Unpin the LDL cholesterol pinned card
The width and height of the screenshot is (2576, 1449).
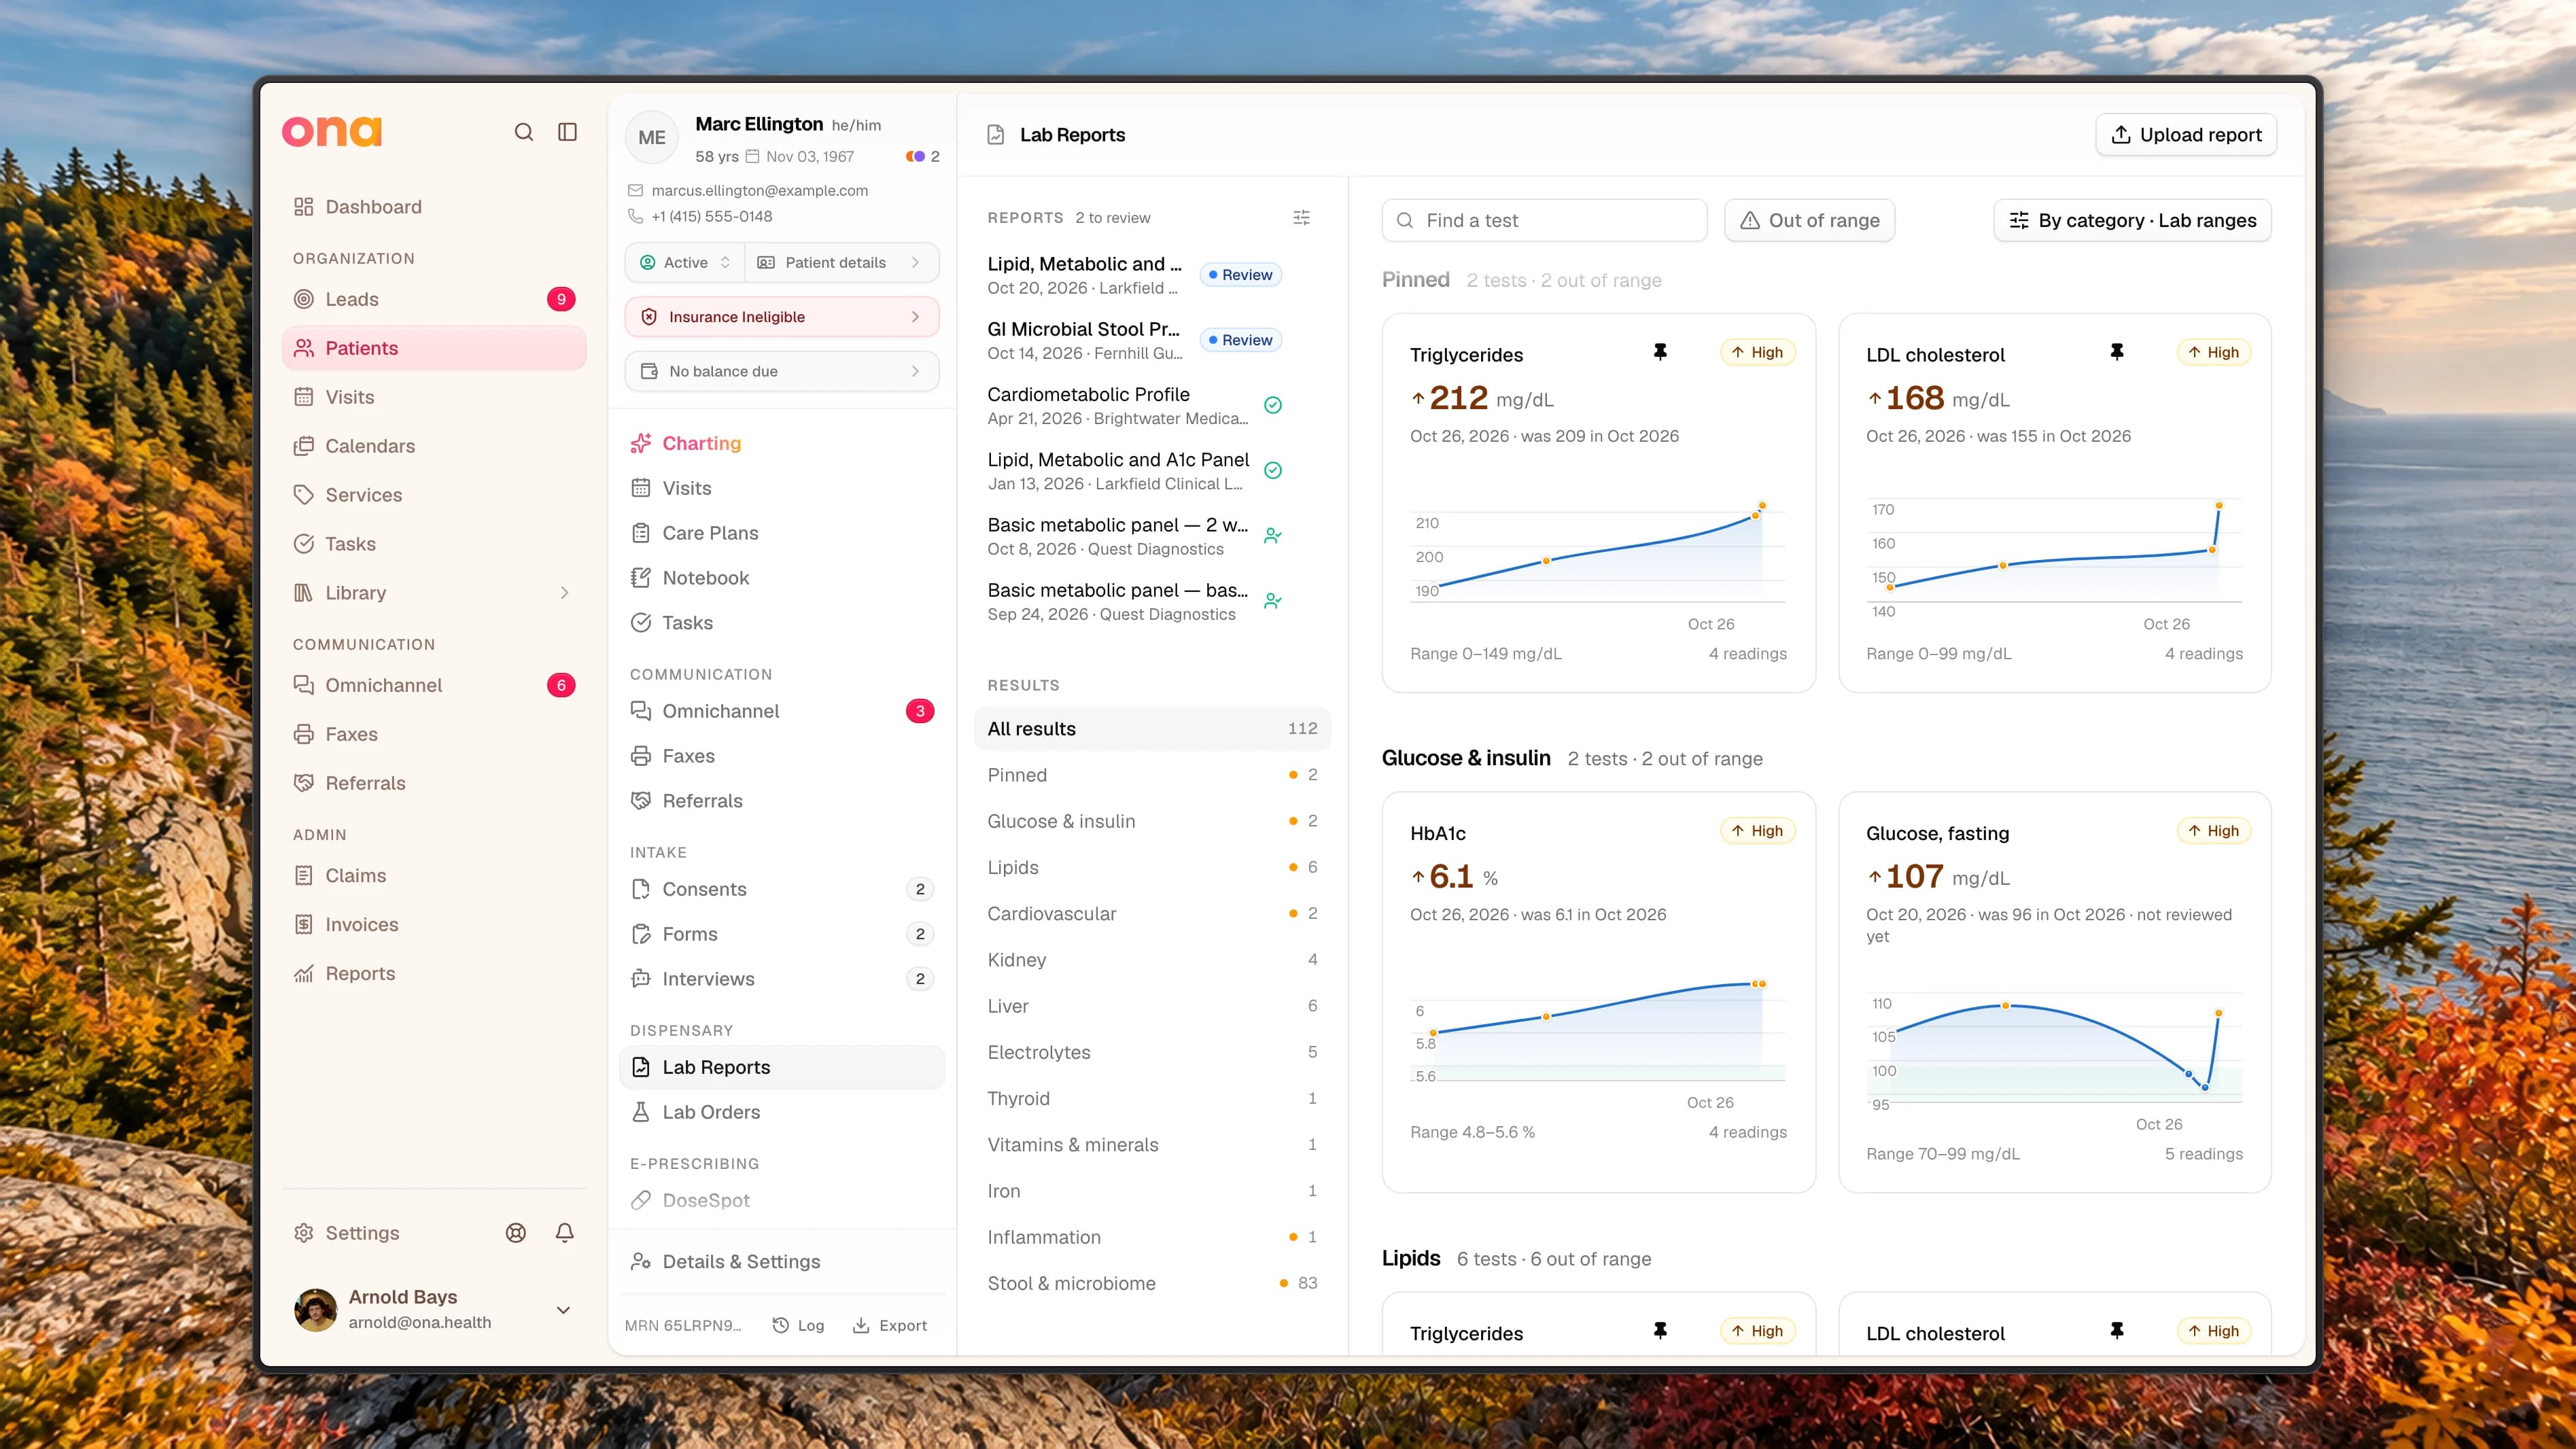(x=2116, y=352)
